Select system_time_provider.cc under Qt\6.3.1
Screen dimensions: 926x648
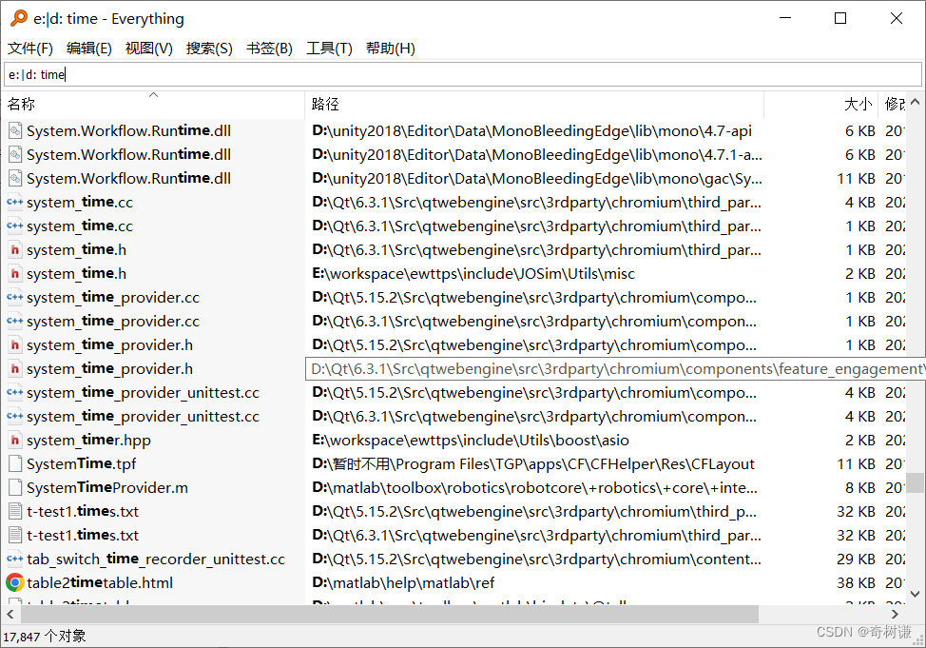pyautogui.click(x=113, y=321)
